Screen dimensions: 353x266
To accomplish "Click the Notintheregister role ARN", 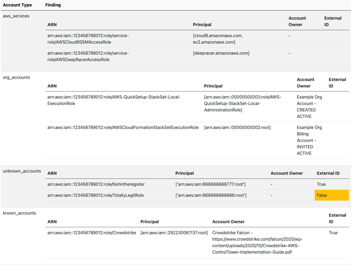I will [x=96, y=184].
